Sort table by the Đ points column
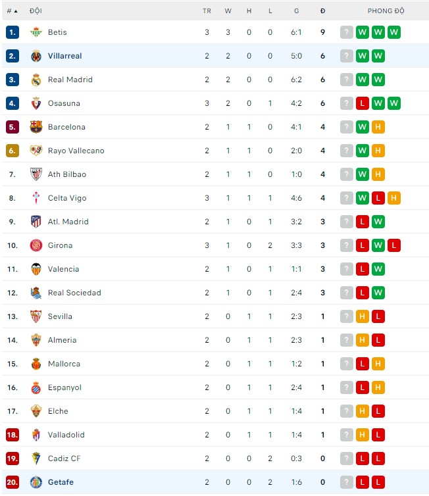This screenshot has height=496, width=429. coord(322,11)
